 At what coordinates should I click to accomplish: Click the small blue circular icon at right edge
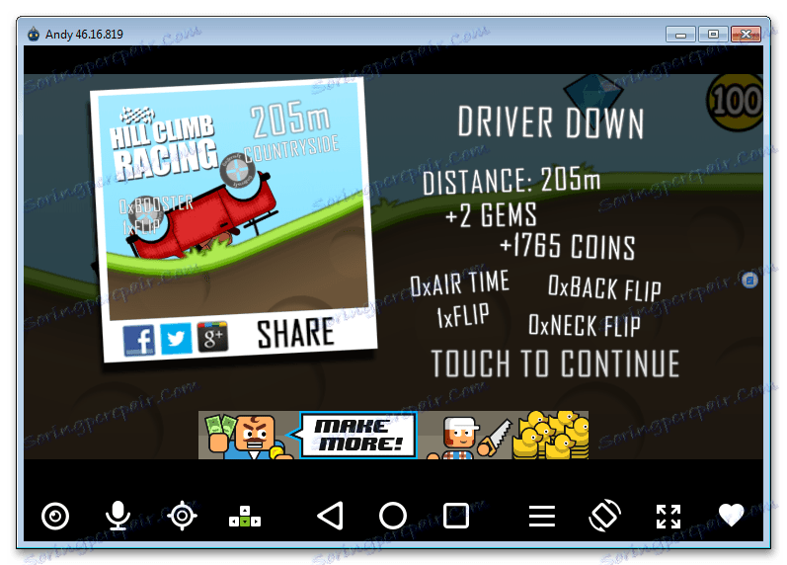pyautogui.click(x=749, y=280)
